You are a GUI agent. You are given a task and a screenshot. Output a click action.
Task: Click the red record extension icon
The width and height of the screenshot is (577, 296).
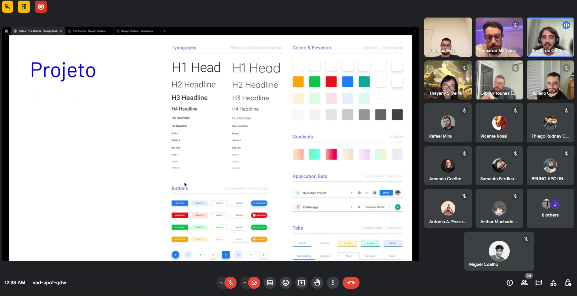[x=41, y=7]
